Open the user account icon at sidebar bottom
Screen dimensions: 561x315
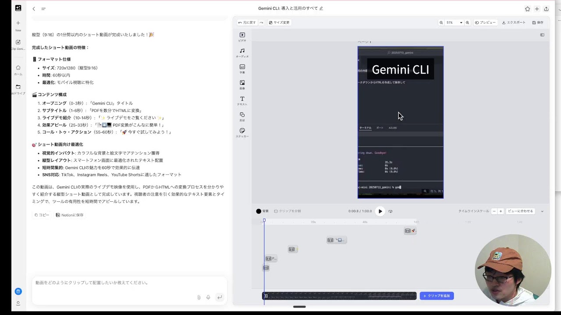[18, 303]
